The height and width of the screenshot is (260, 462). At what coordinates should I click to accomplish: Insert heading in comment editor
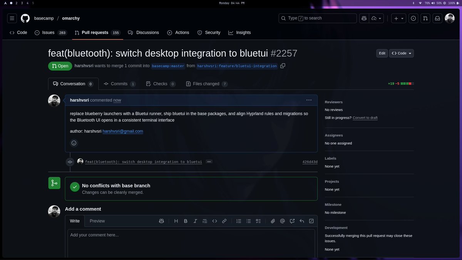coord(176,221)
